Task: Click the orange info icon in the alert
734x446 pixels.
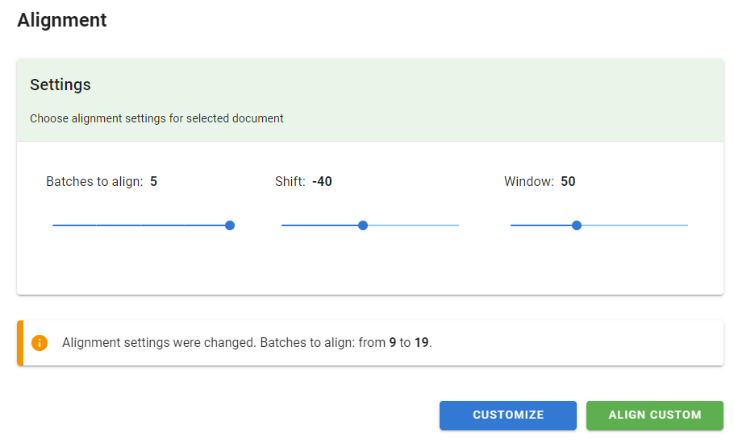Action: 40,343
